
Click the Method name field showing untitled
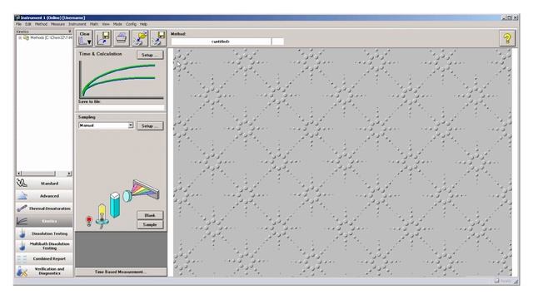tap(221, 42)
